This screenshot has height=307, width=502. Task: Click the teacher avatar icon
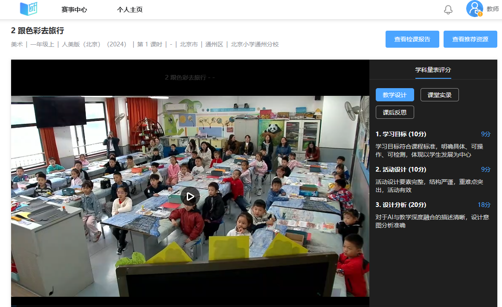pyautogui.click(x=474, y=9)
